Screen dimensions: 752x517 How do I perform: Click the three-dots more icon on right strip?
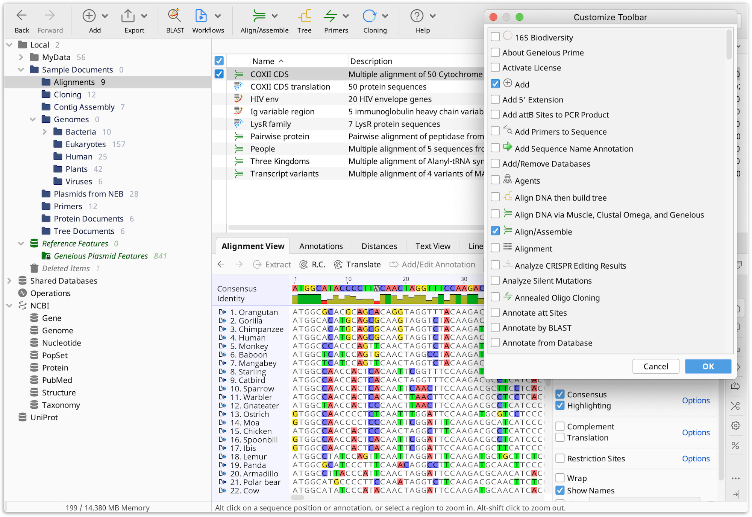(735, 479)
